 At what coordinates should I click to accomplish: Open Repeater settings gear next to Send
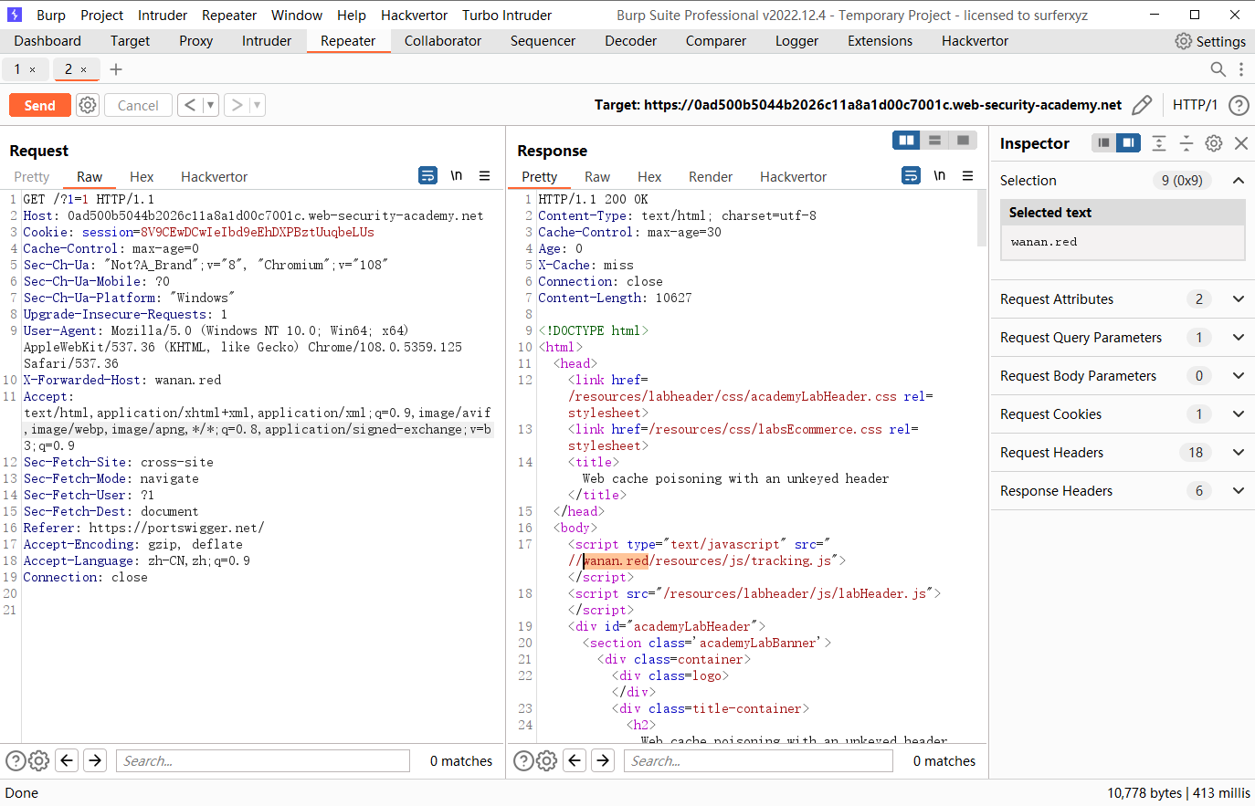click(x=88, y=105)
